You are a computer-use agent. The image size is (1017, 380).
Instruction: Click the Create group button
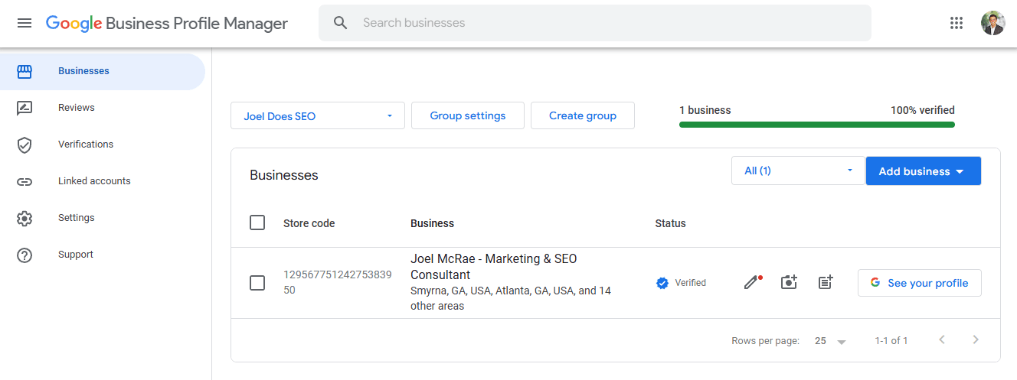[x=583, y=115]
